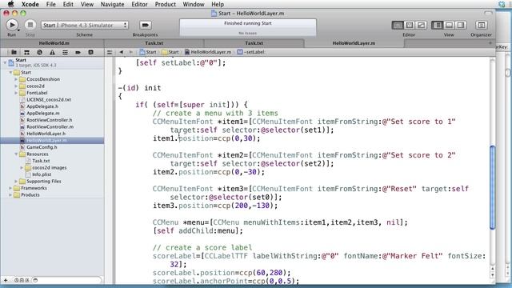Expand the cocos2d folder
The width and height of the screenshot is (512, 288).
pos(16,86)
